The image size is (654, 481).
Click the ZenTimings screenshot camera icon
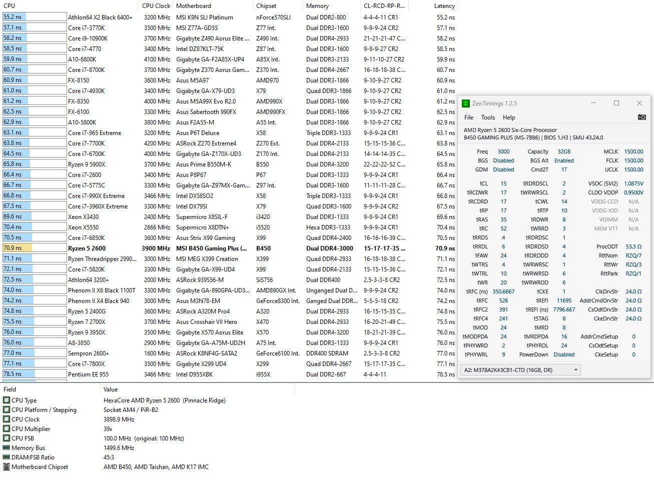point(641,117)
